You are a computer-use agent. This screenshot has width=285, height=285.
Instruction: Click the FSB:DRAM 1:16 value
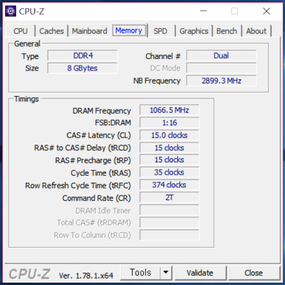pyautogui.click(x=169, y=122)
